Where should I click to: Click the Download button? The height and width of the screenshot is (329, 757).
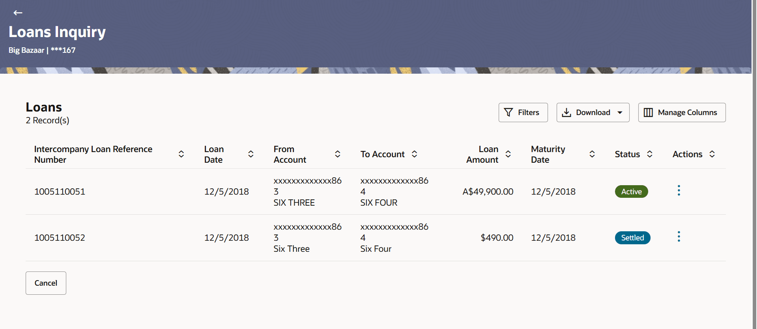[587, 113]
